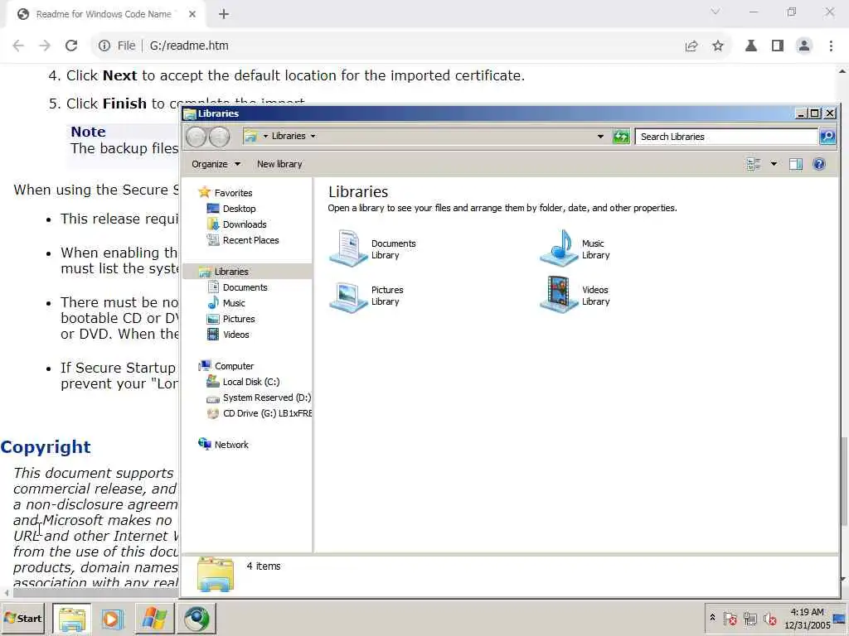Click the Explorer icon on the taskbar
This screenshot has height=636, width=849.
point(72,618)
